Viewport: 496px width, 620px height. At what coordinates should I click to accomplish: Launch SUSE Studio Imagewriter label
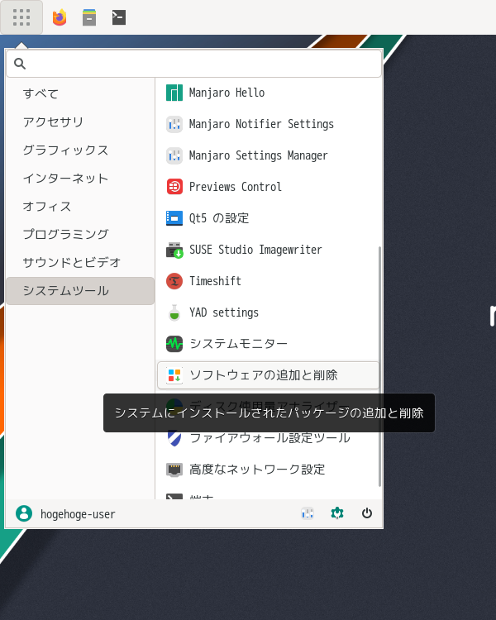[255, 250]
